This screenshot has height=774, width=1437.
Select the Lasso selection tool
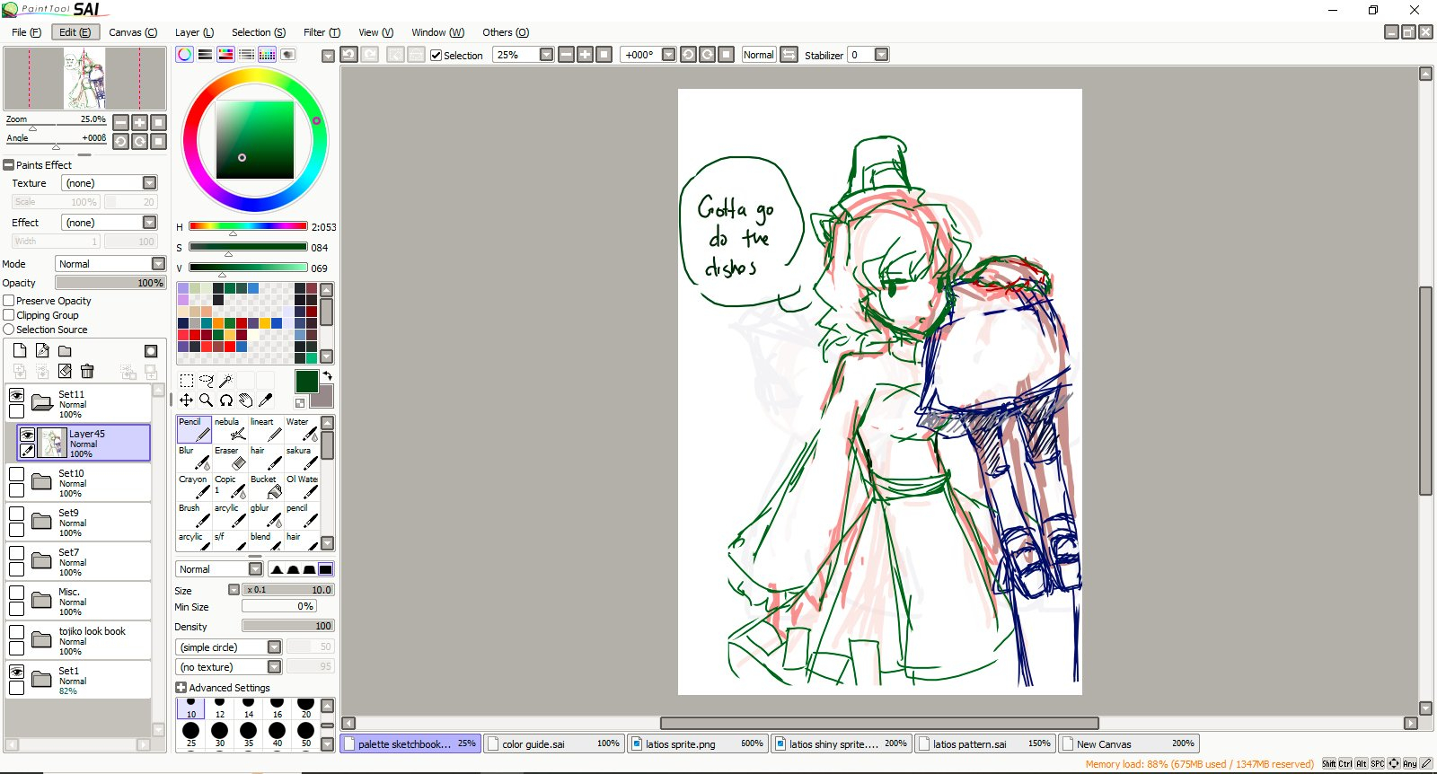pos(206,381)
